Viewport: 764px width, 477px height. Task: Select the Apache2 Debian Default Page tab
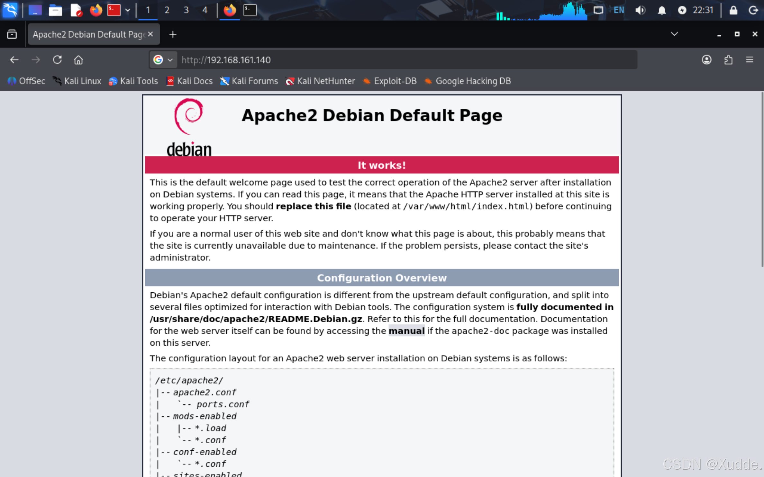click(x=88, y=34)
